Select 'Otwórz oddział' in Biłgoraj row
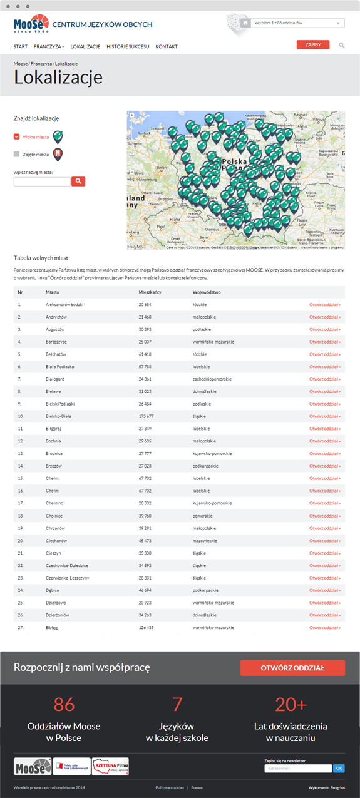The width and height of the screenshot is (360, 798). click(324, 429)
